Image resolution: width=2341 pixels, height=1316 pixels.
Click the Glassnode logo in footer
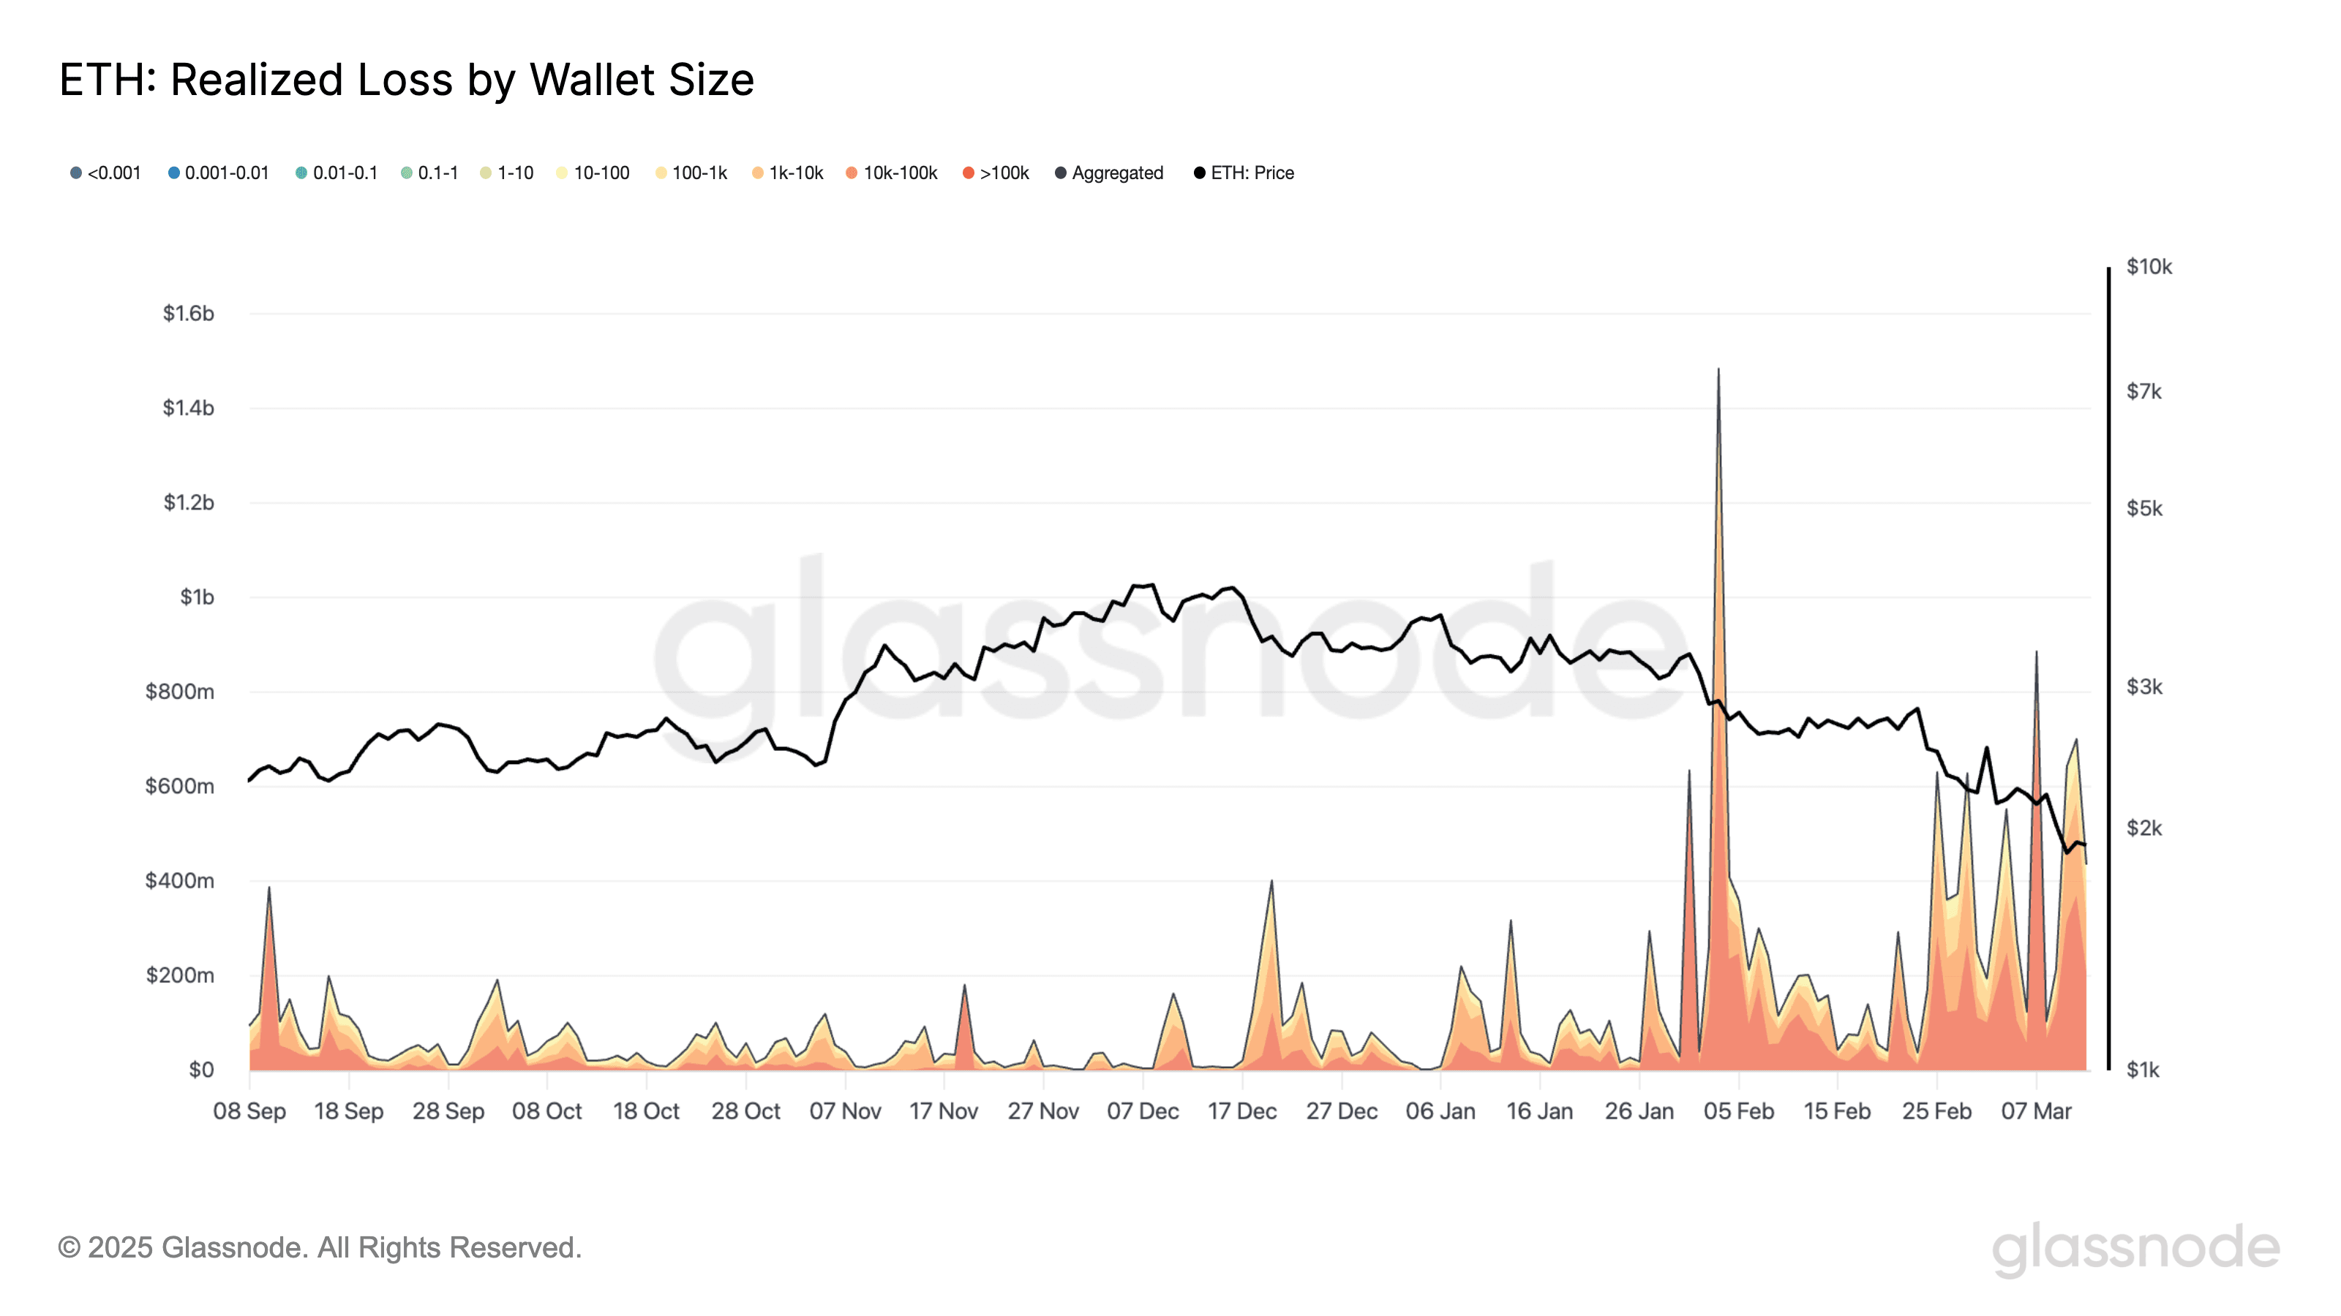coord(2135,1249)
